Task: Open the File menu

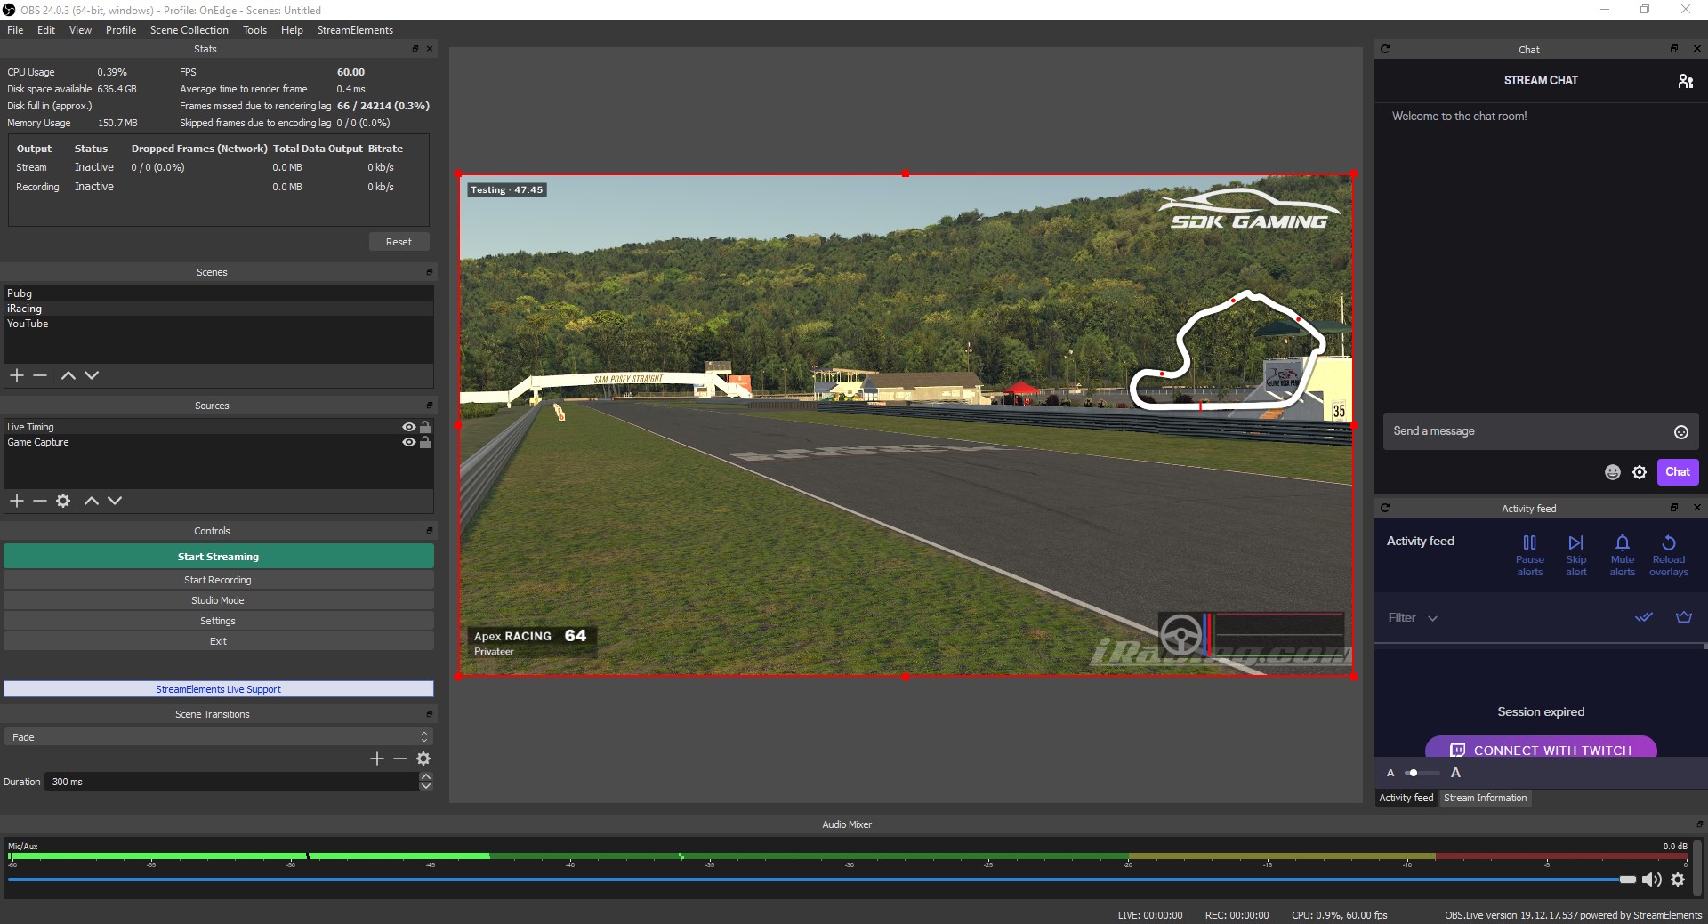Action: (x=15, y=30)
